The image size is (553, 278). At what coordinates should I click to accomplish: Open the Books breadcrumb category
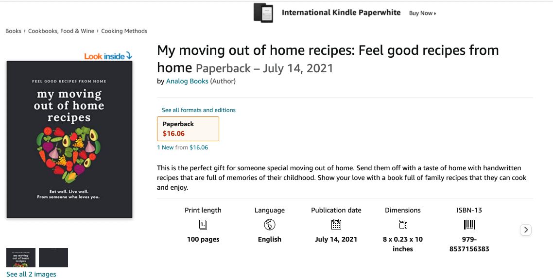[13, 31]
